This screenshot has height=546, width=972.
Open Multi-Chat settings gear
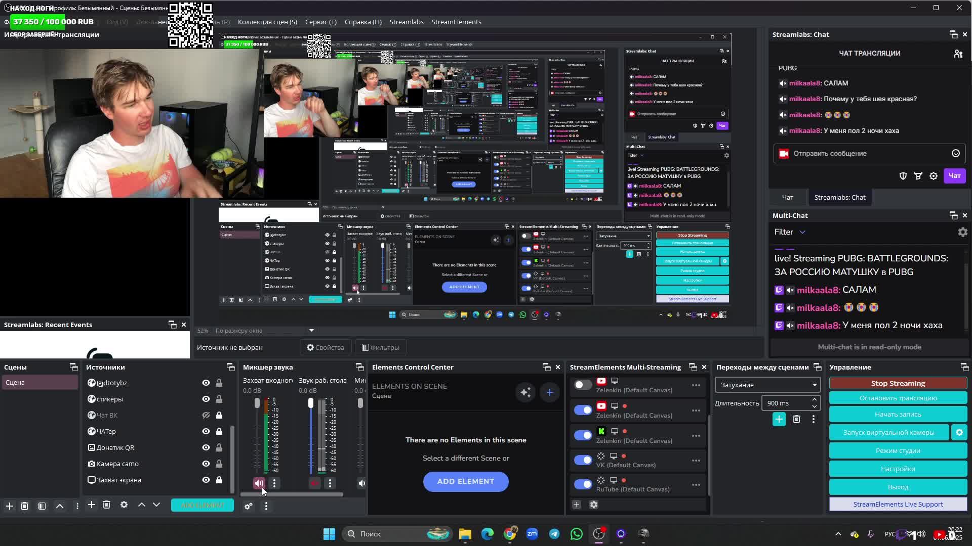962,232
